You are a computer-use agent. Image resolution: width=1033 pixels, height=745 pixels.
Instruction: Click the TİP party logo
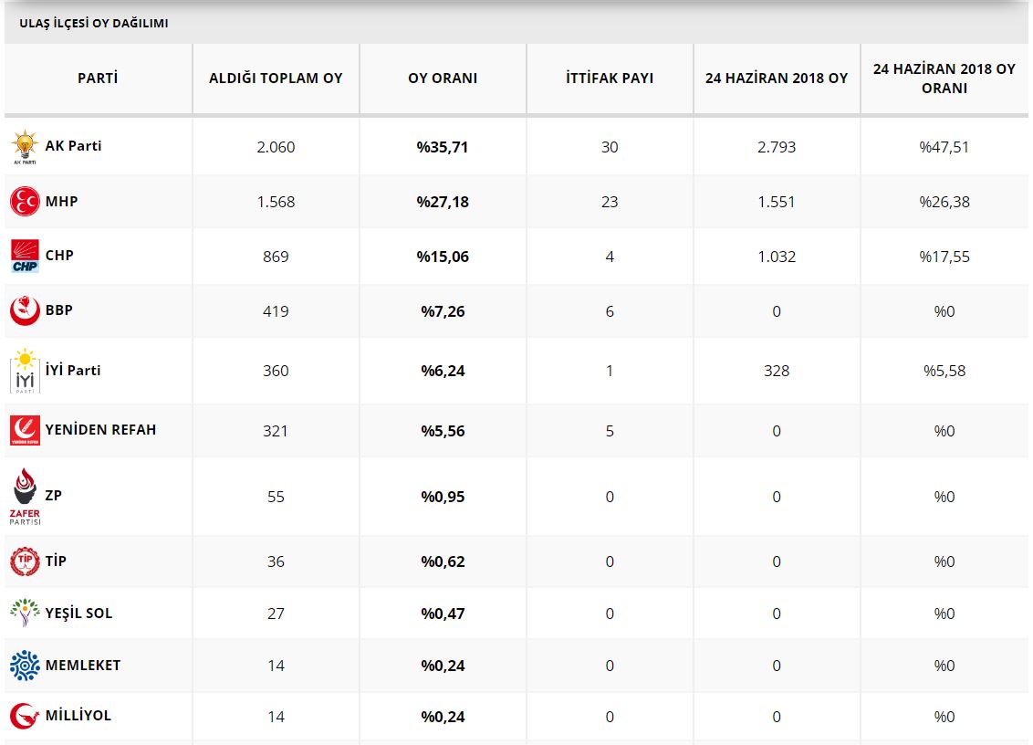pyautogui.click(x=25, y=561)
